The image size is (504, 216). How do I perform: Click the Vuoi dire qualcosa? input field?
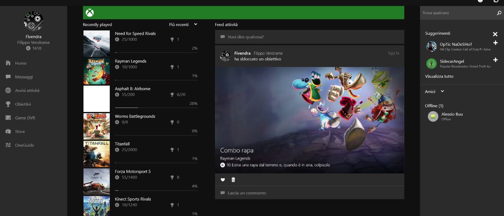pyautogui.click(x=309, y=37)
